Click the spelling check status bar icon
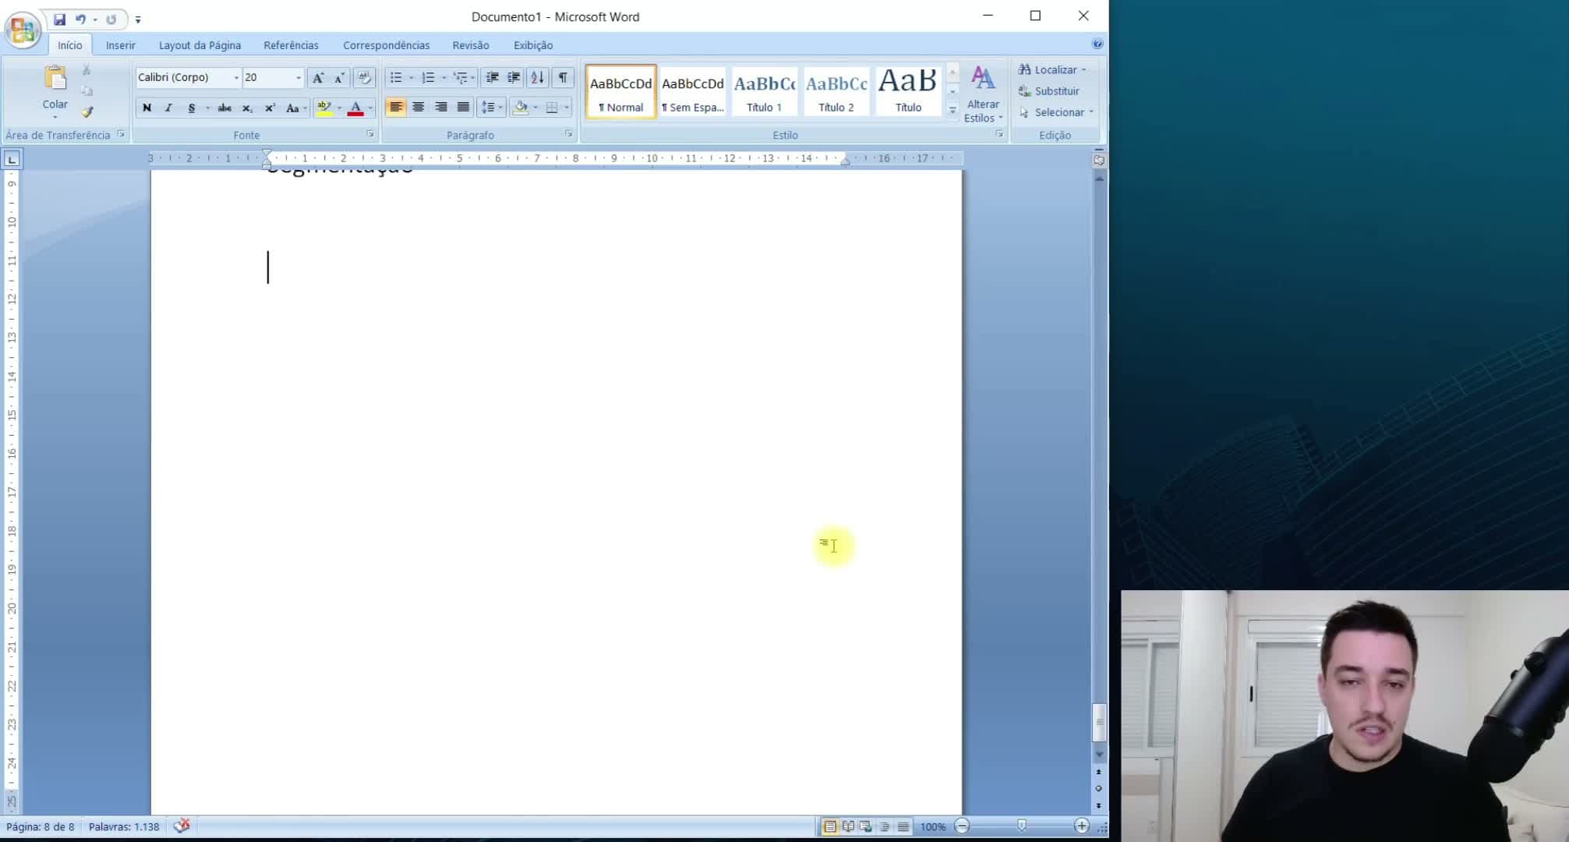The image size is (1569, 842). point(182,826)
